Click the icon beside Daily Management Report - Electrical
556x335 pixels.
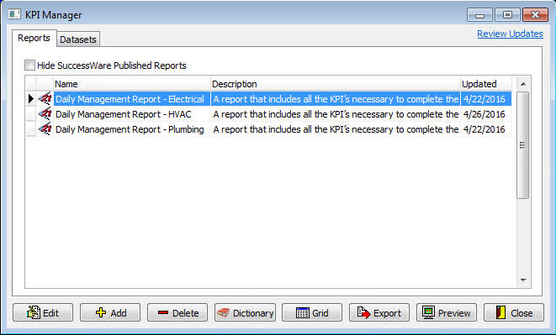(45, 99)
